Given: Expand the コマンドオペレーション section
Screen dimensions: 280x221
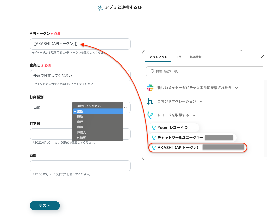Looking at the screenshot, I should (201, 102).
